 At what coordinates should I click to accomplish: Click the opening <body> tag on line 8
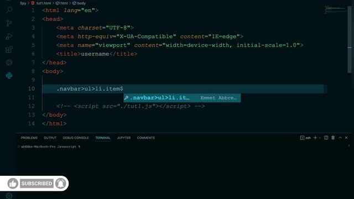(53, 71)
